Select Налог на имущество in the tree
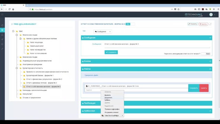220x124 pixels. (38, 50)
